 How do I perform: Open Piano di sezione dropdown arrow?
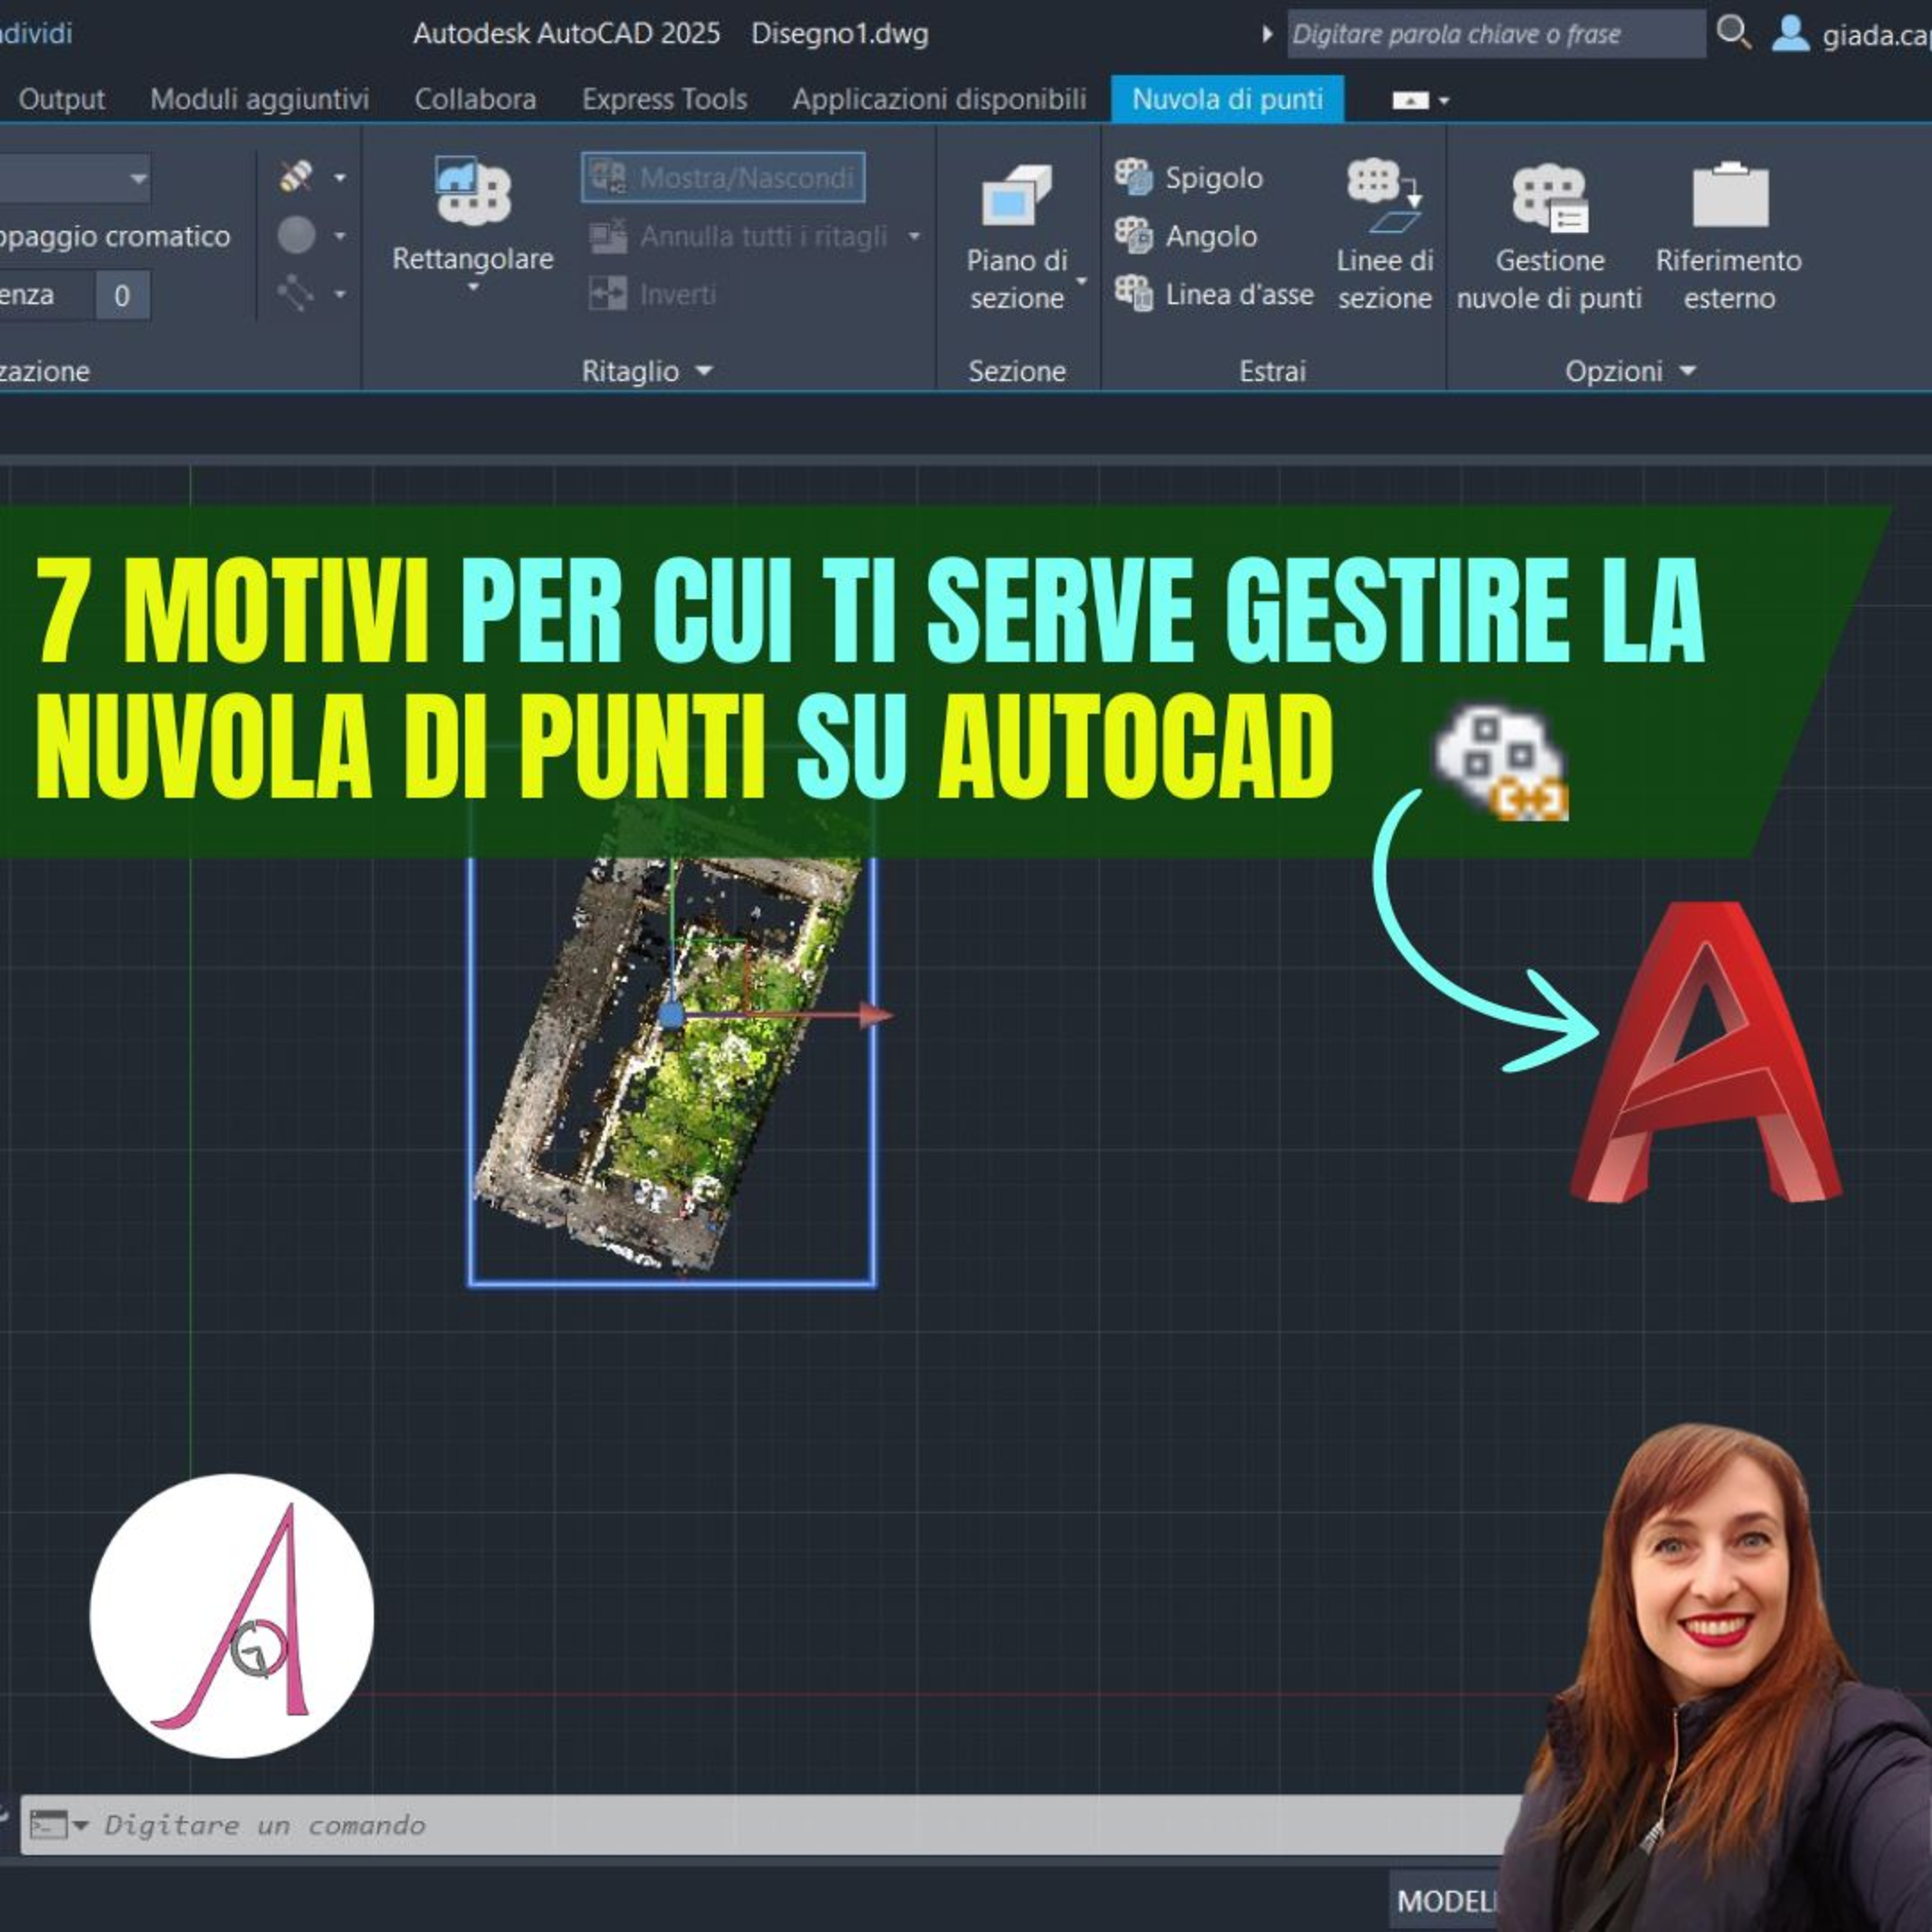[x=1081, y=281]
